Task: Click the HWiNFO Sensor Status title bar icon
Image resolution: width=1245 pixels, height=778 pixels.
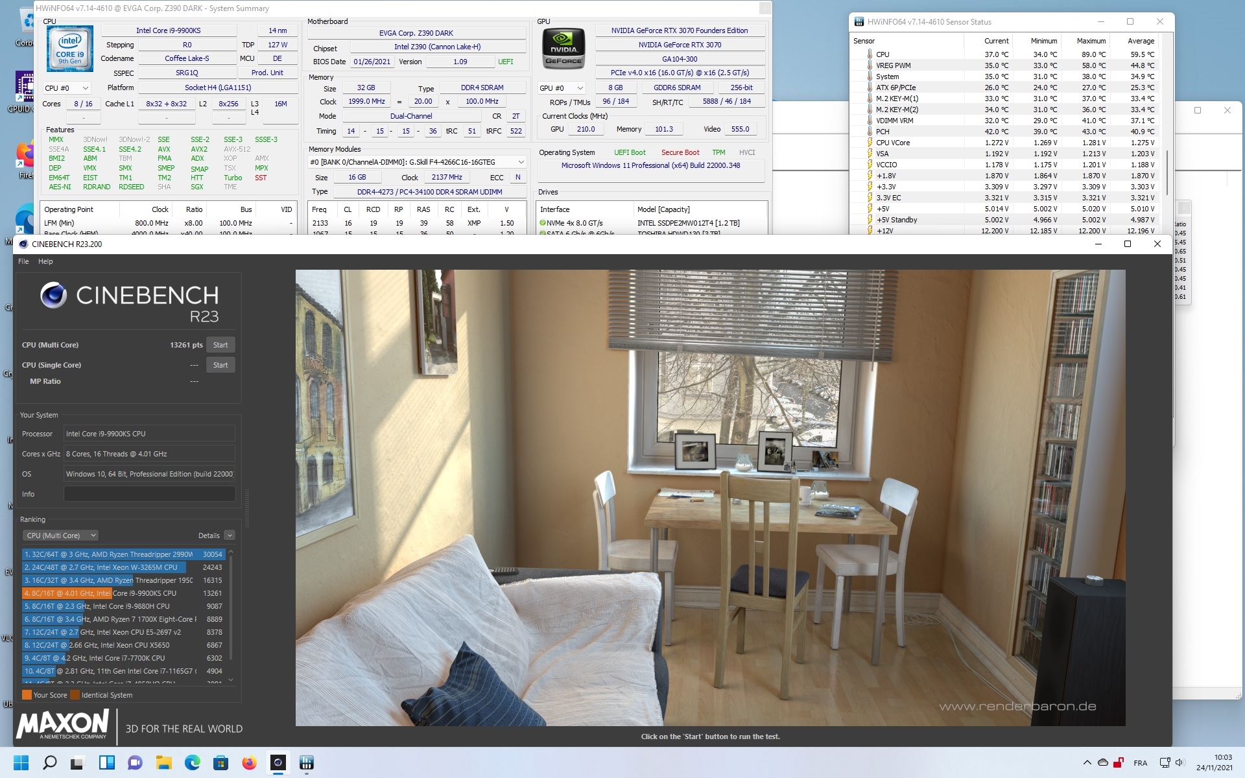Action: point(859,21)
